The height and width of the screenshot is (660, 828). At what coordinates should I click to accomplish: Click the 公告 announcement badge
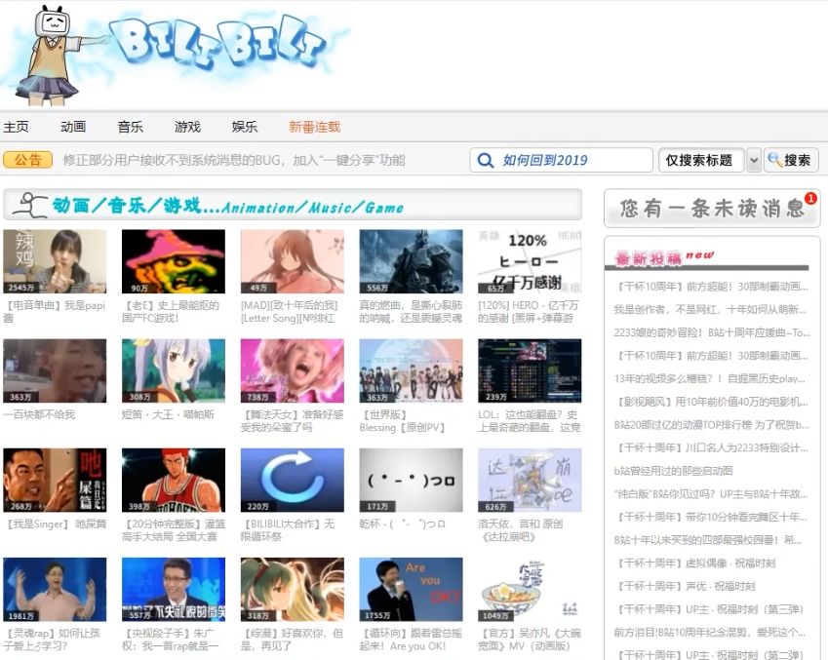click(27, 160)
